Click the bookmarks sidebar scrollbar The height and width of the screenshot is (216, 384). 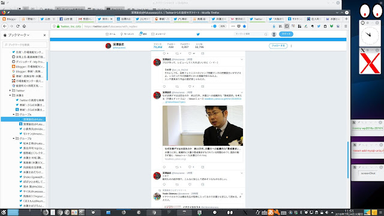pos(47,71)
